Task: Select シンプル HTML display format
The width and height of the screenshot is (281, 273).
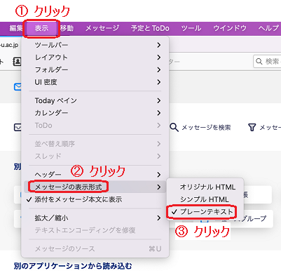Action: coord(205,199)
